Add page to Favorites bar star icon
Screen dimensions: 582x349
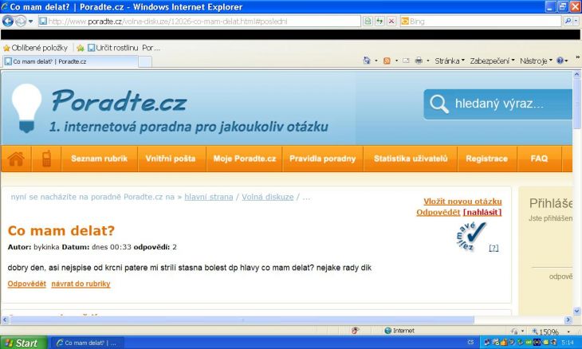click(x=81, y=48)
